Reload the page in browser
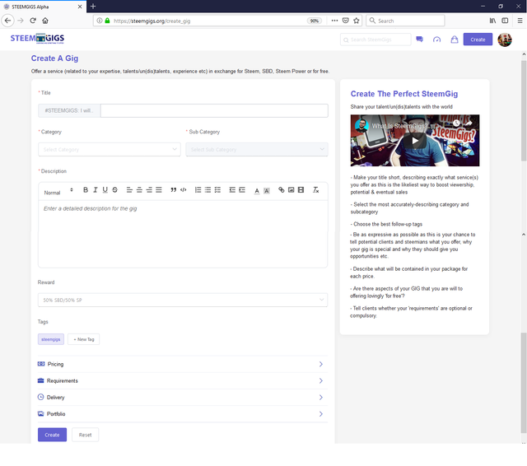527x466 pixels. pyautogui.click(x=33, y=21)
